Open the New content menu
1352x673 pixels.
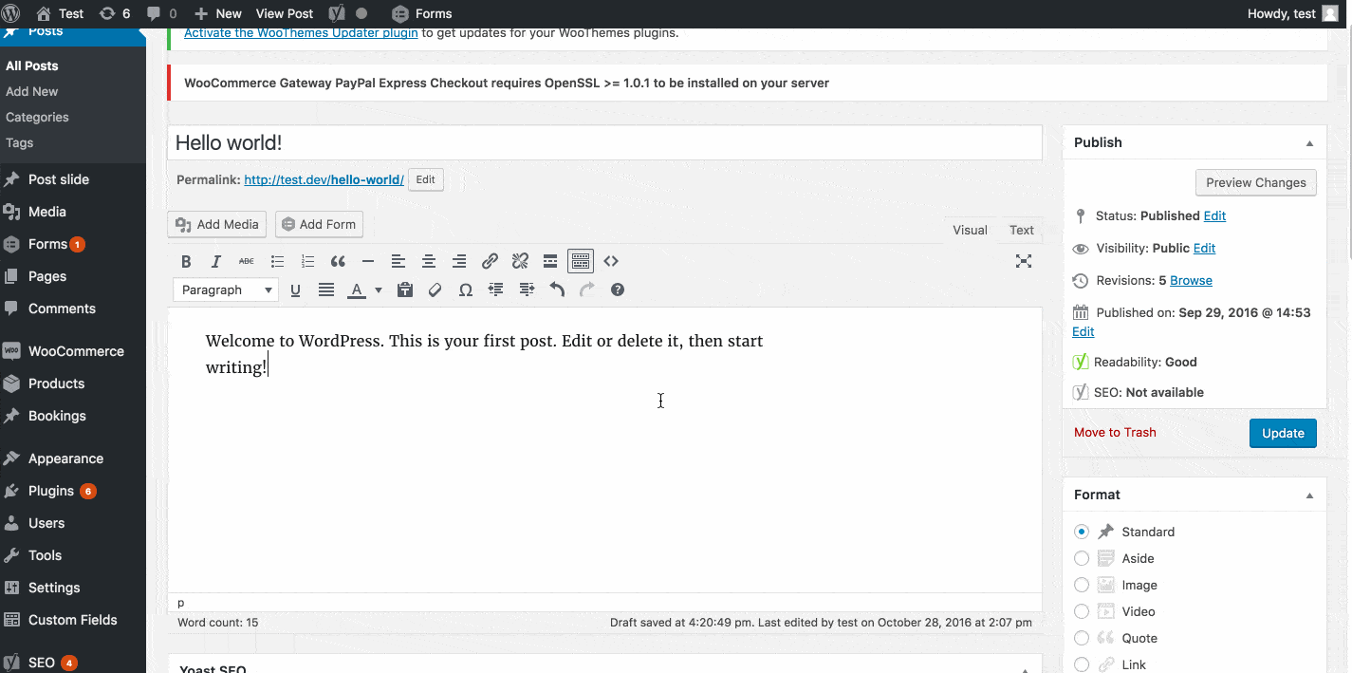click(217, 13)
